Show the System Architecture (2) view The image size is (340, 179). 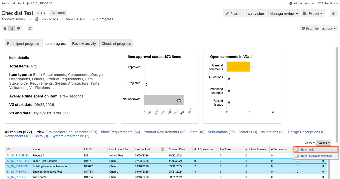70,136
